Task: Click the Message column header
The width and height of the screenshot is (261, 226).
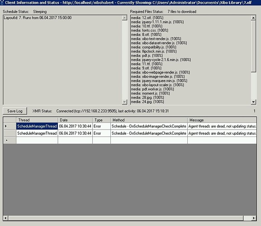Action: click(x=222, y=120)
